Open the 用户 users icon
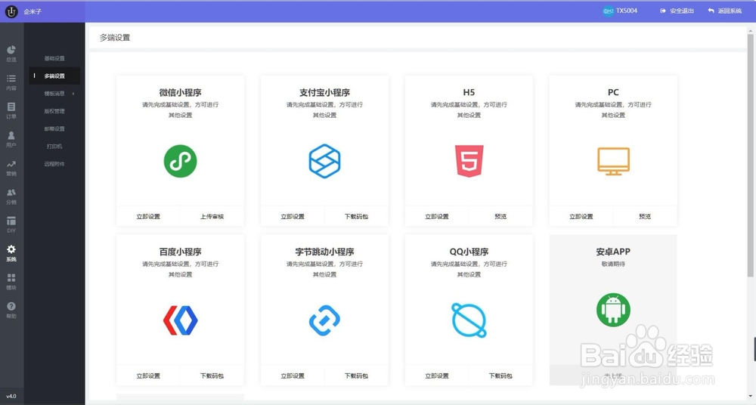Viewport: 756px width, 405px height. pyautogui.click(x=11, y=135)
